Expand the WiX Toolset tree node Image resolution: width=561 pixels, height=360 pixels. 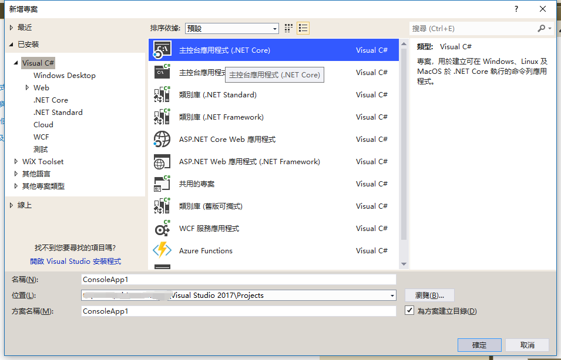point(16,161)
